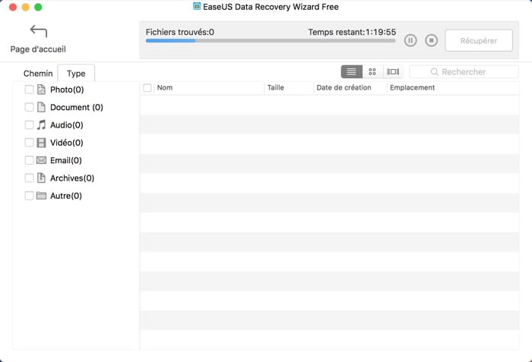Switch to list view
Viewport: 532px width, 362px height.
pyautogui.click(x=351, y=72)
